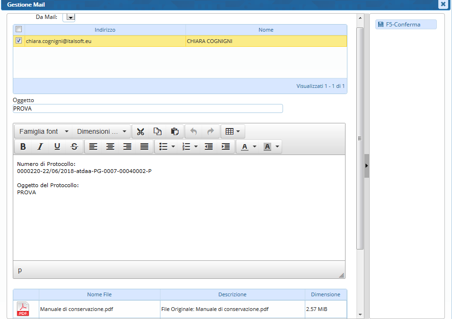Toggle bold formatting in editor
452x319 pixels.
(x=23, y=147)
